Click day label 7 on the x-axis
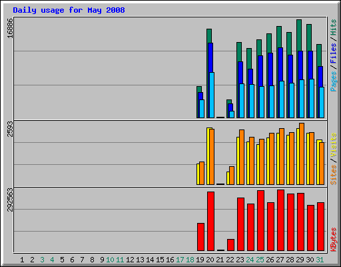341x267 pixels. (82, 260)
